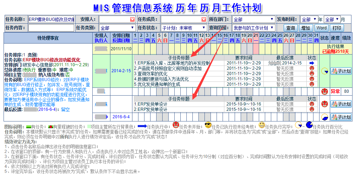Click the 打印 button
The width and height of the screenshot is (355, 176).
pyautogui.click(x=337, y=28)
